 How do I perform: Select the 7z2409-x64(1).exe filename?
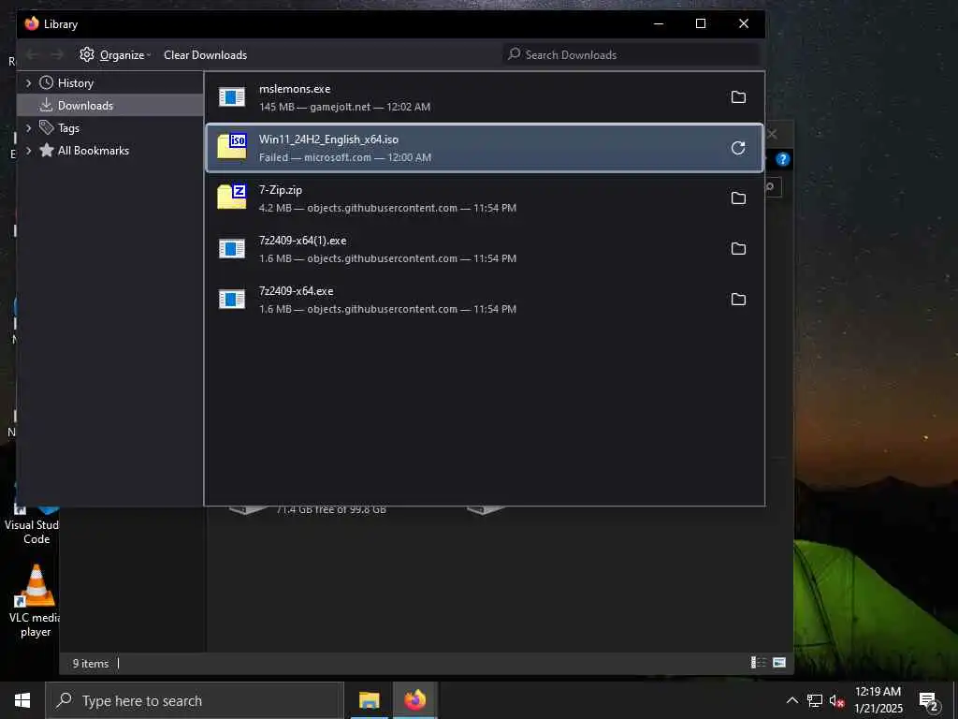(x=302, y=241)
